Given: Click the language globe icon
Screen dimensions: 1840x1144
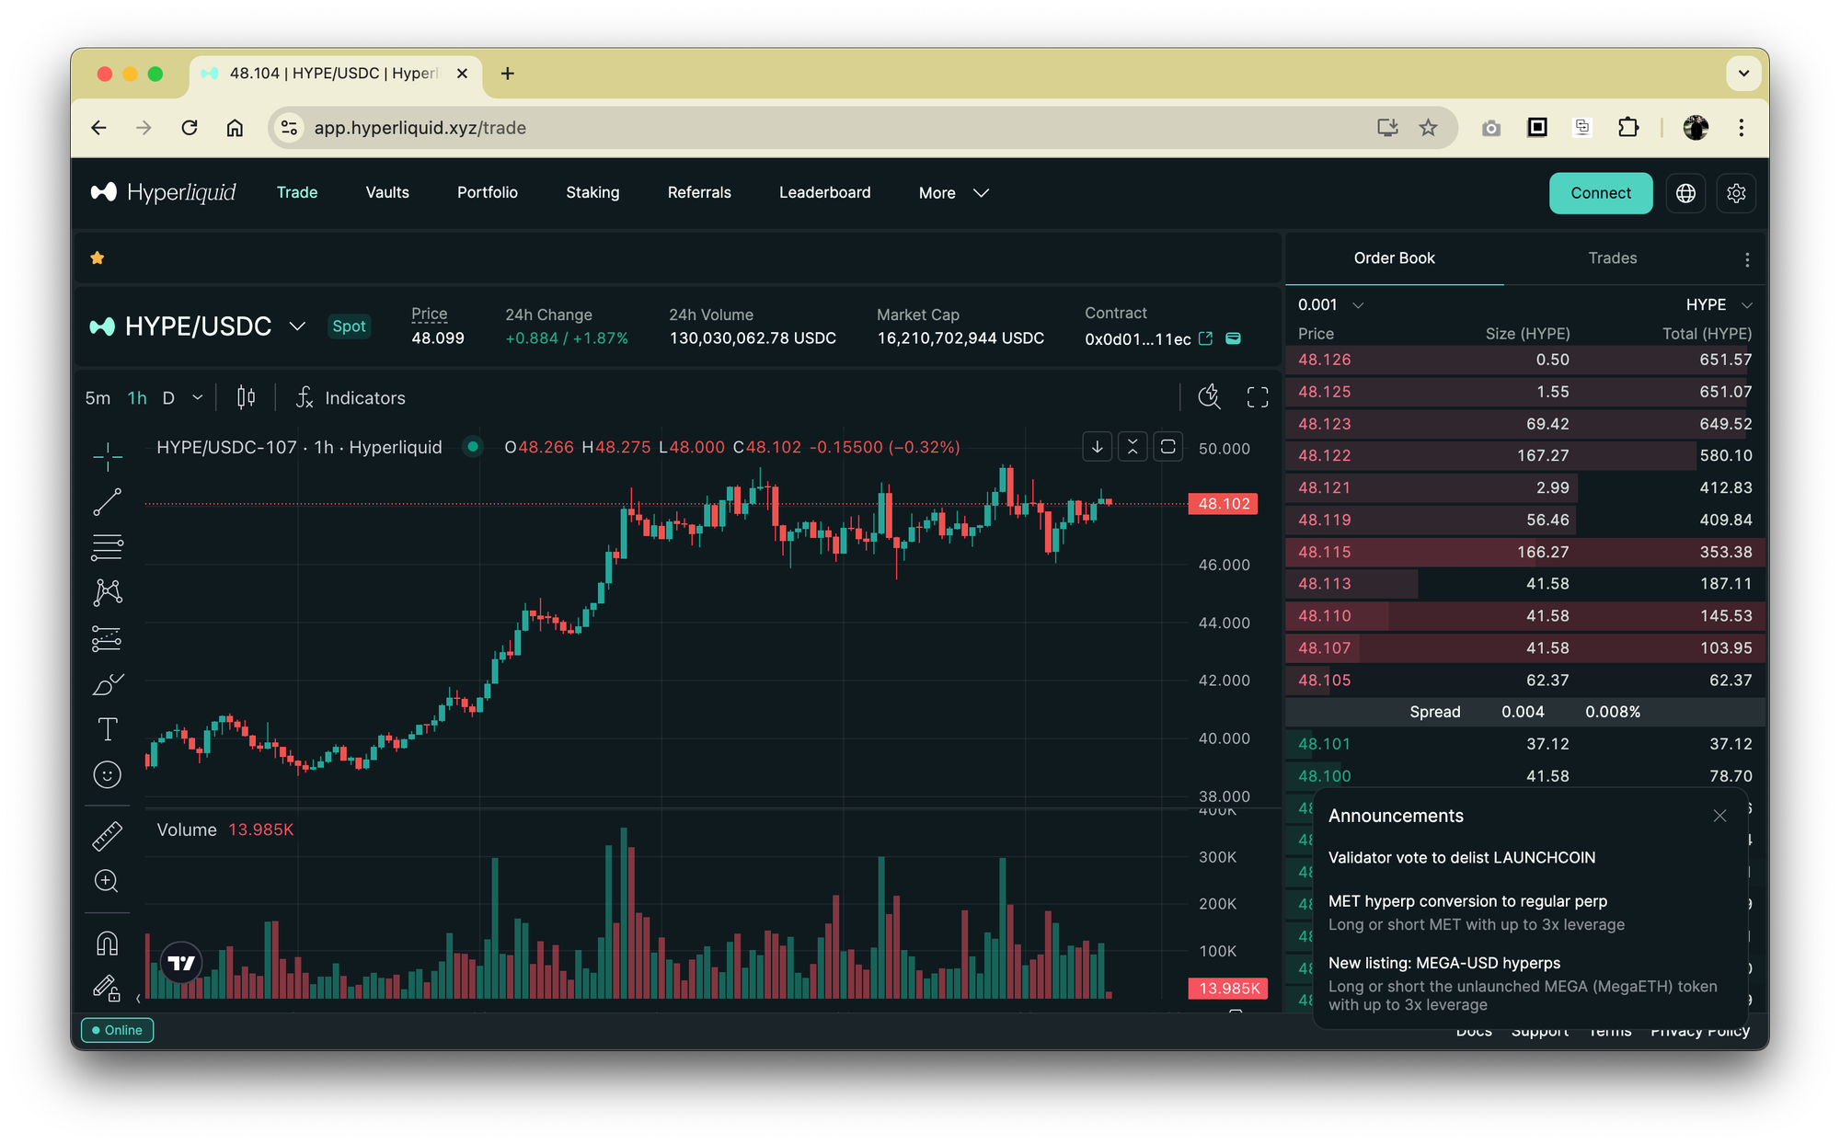Looking at the screenshot, I should pyautogui.click(x=1685, y=193).
